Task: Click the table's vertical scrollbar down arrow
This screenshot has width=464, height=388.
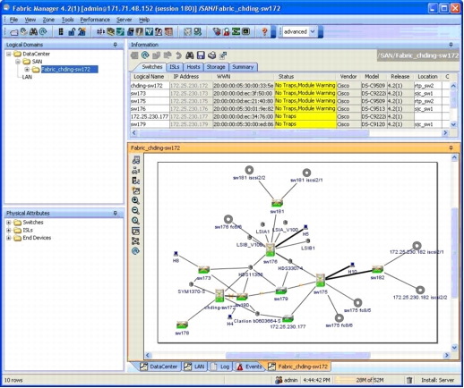Action: click(x=453, y=124)
